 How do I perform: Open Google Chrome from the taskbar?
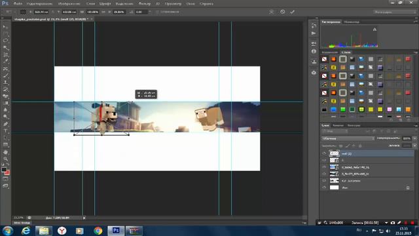pos(98,231)
